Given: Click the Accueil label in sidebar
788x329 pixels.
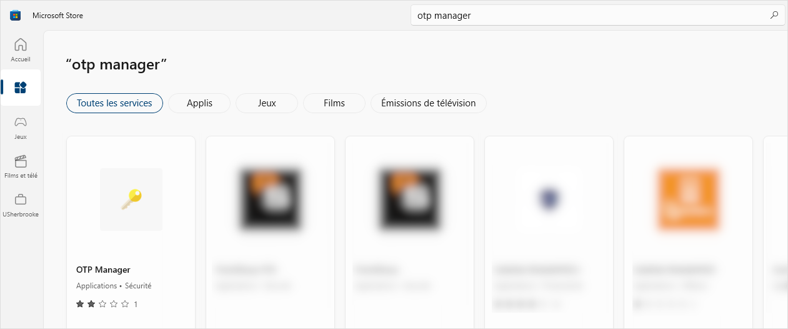Looking at the screenshot, I should (21, 59).
